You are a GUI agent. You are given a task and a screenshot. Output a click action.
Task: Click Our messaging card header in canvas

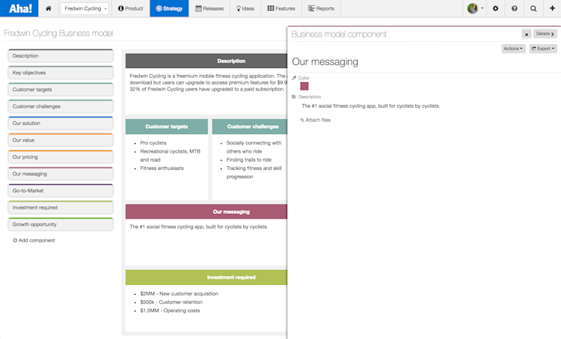pos(206,212)
